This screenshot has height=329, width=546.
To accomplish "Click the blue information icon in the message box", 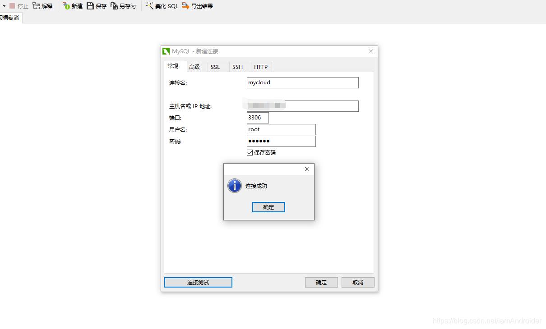I will 235,186.
